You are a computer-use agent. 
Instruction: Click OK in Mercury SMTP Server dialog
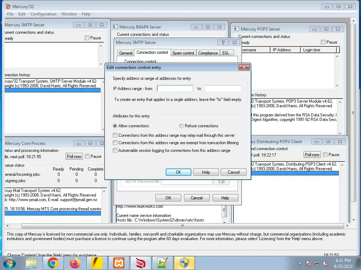(x=168, y=198)
